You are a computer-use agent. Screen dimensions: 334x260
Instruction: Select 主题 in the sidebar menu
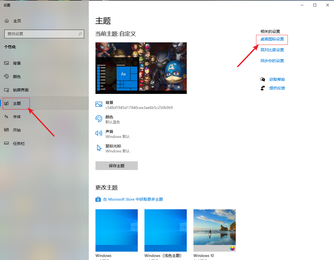[x=17, y=103]
